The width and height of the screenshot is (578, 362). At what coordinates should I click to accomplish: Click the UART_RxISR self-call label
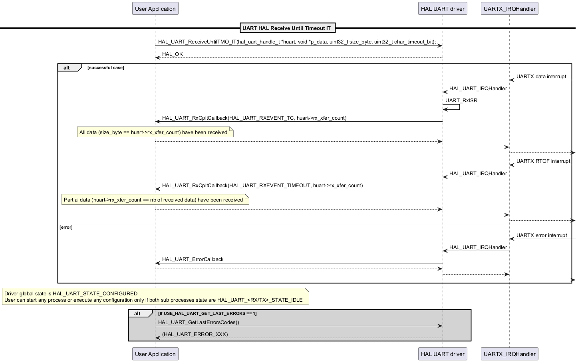[461, 101]
